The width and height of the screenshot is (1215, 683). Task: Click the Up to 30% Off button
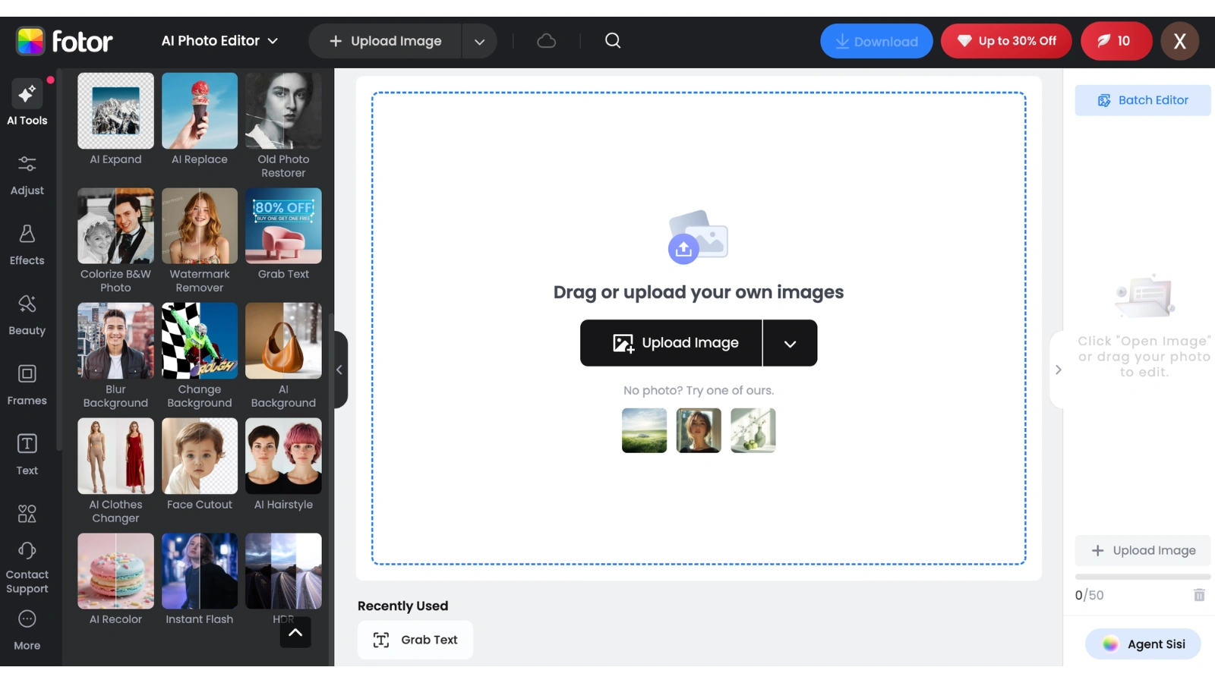pos(1006,41)
